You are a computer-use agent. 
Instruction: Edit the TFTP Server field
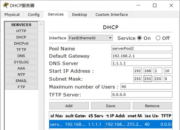click(x=142, y=95)
